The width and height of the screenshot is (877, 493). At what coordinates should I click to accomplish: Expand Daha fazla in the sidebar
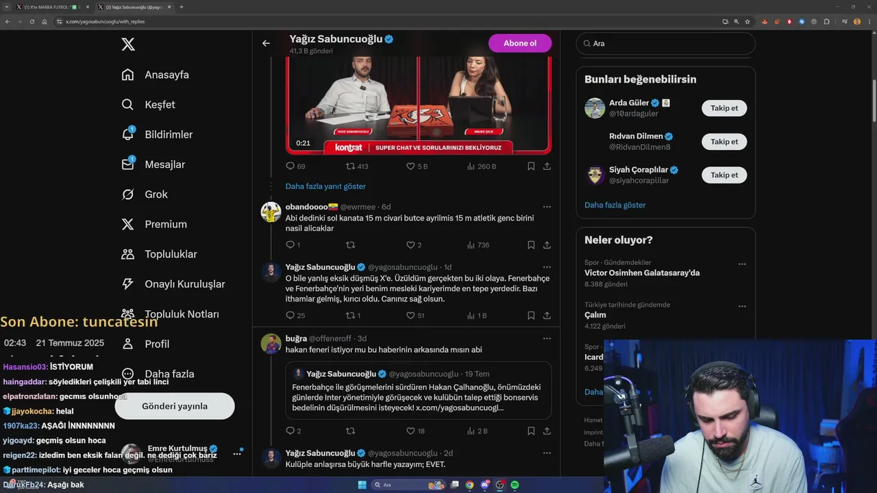[x=158, y=374]
